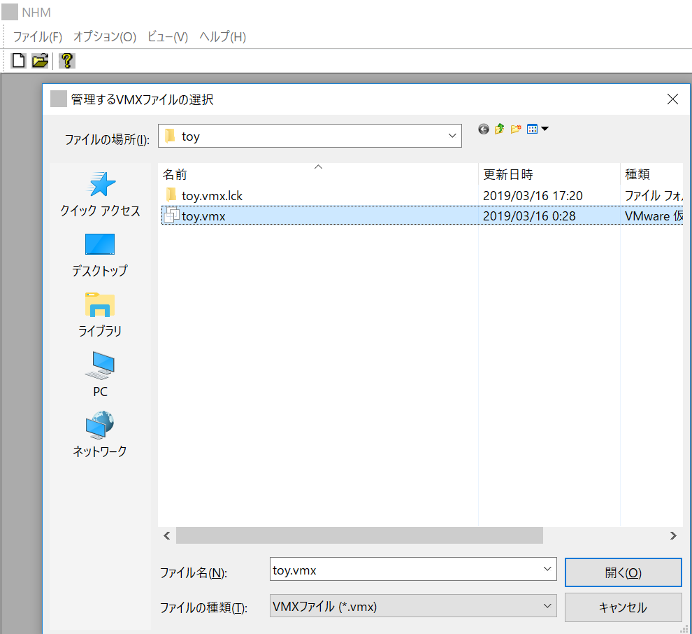
Task: Click the scroll right arrow
Action: coord(673,536)
